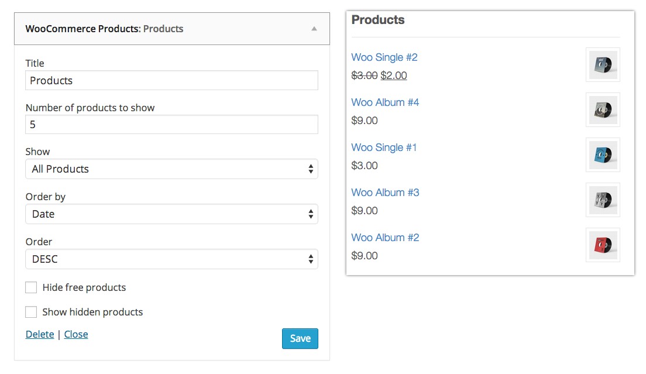Open the Woo Album #3 product image
The image size is (646, 374).
click(603, 200)
